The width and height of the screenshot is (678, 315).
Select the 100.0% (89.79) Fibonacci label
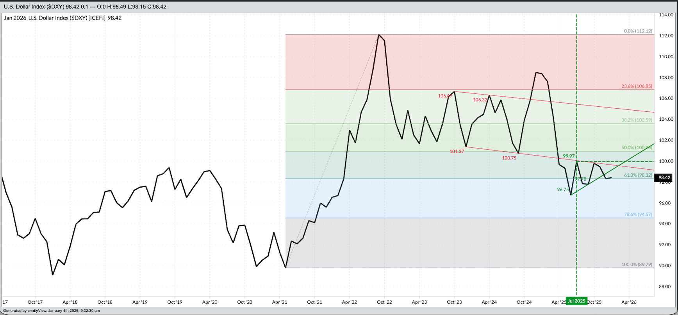[x=637, y=264]
